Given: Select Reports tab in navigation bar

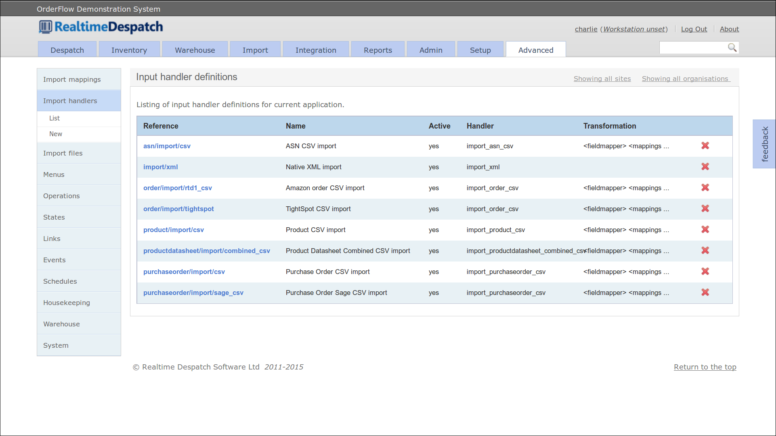Looking at the screenshot, I should 378,50.
